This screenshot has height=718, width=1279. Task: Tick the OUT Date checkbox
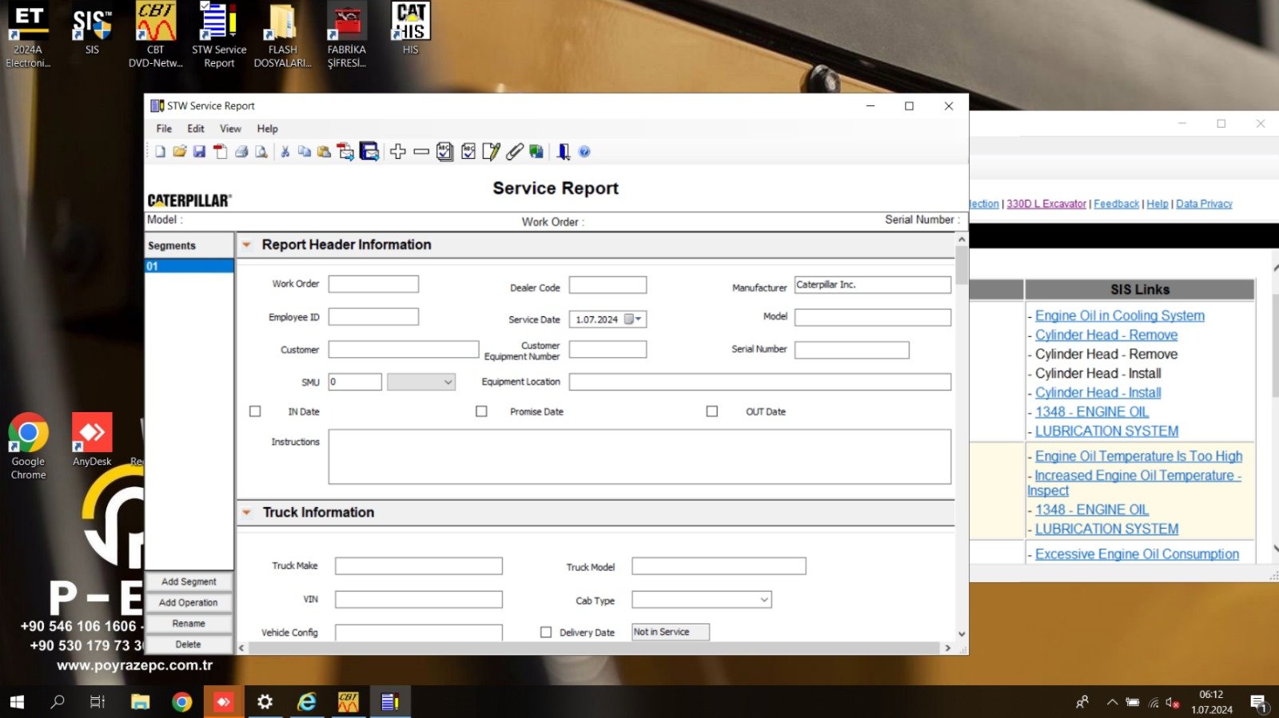712,411
